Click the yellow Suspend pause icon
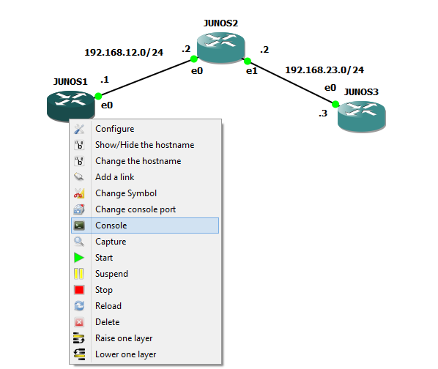This screenshot has height=369, width=438. pyautogui.click(x=79, y=274)
